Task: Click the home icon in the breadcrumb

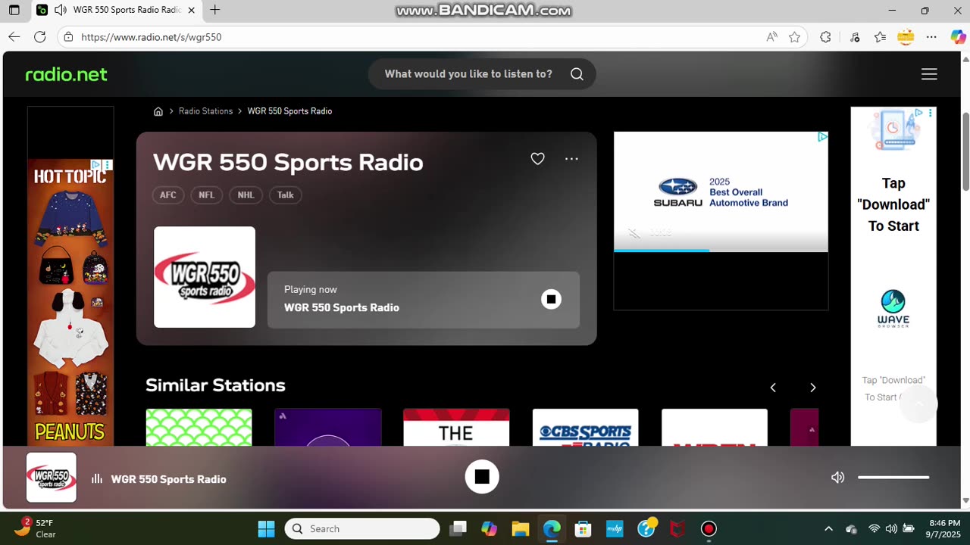Action: coord(158,111)
